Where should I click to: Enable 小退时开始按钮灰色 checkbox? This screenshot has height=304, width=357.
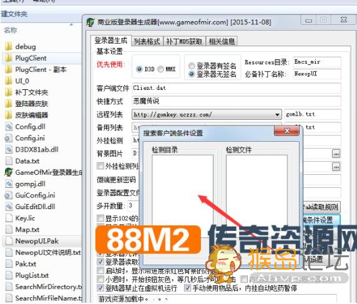click(x=100, y=279)
